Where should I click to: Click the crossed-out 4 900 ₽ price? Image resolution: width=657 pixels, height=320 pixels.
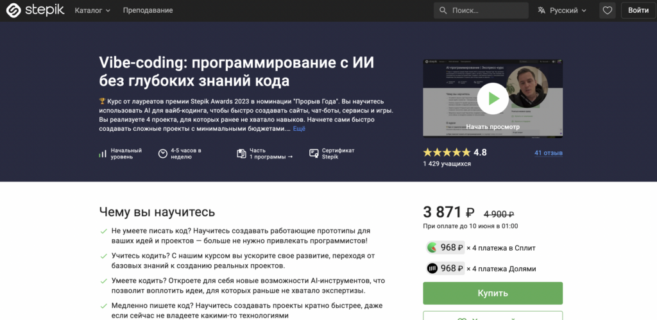pos(499,214)
